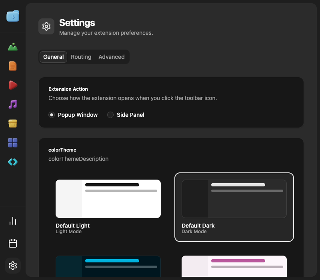Click the Extension Action heading
The image size is (320, 280).
tap(68, 89)
